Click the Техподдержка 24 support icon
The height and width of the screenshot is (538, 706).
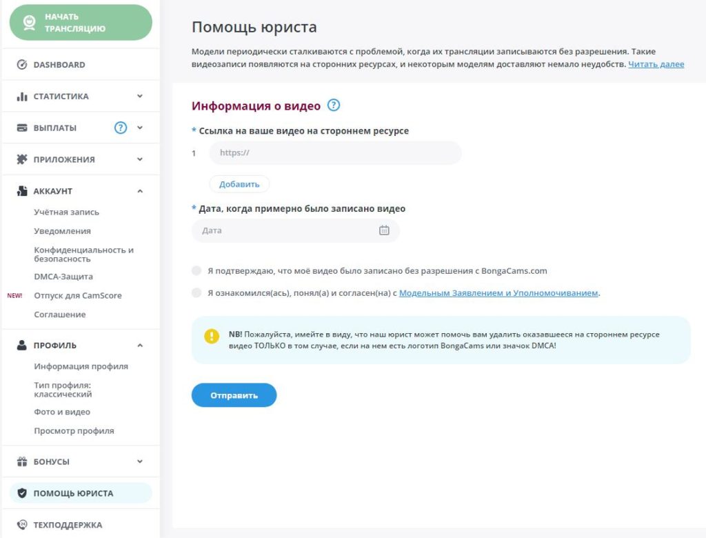pyautogui.click(x=21, y=524)
